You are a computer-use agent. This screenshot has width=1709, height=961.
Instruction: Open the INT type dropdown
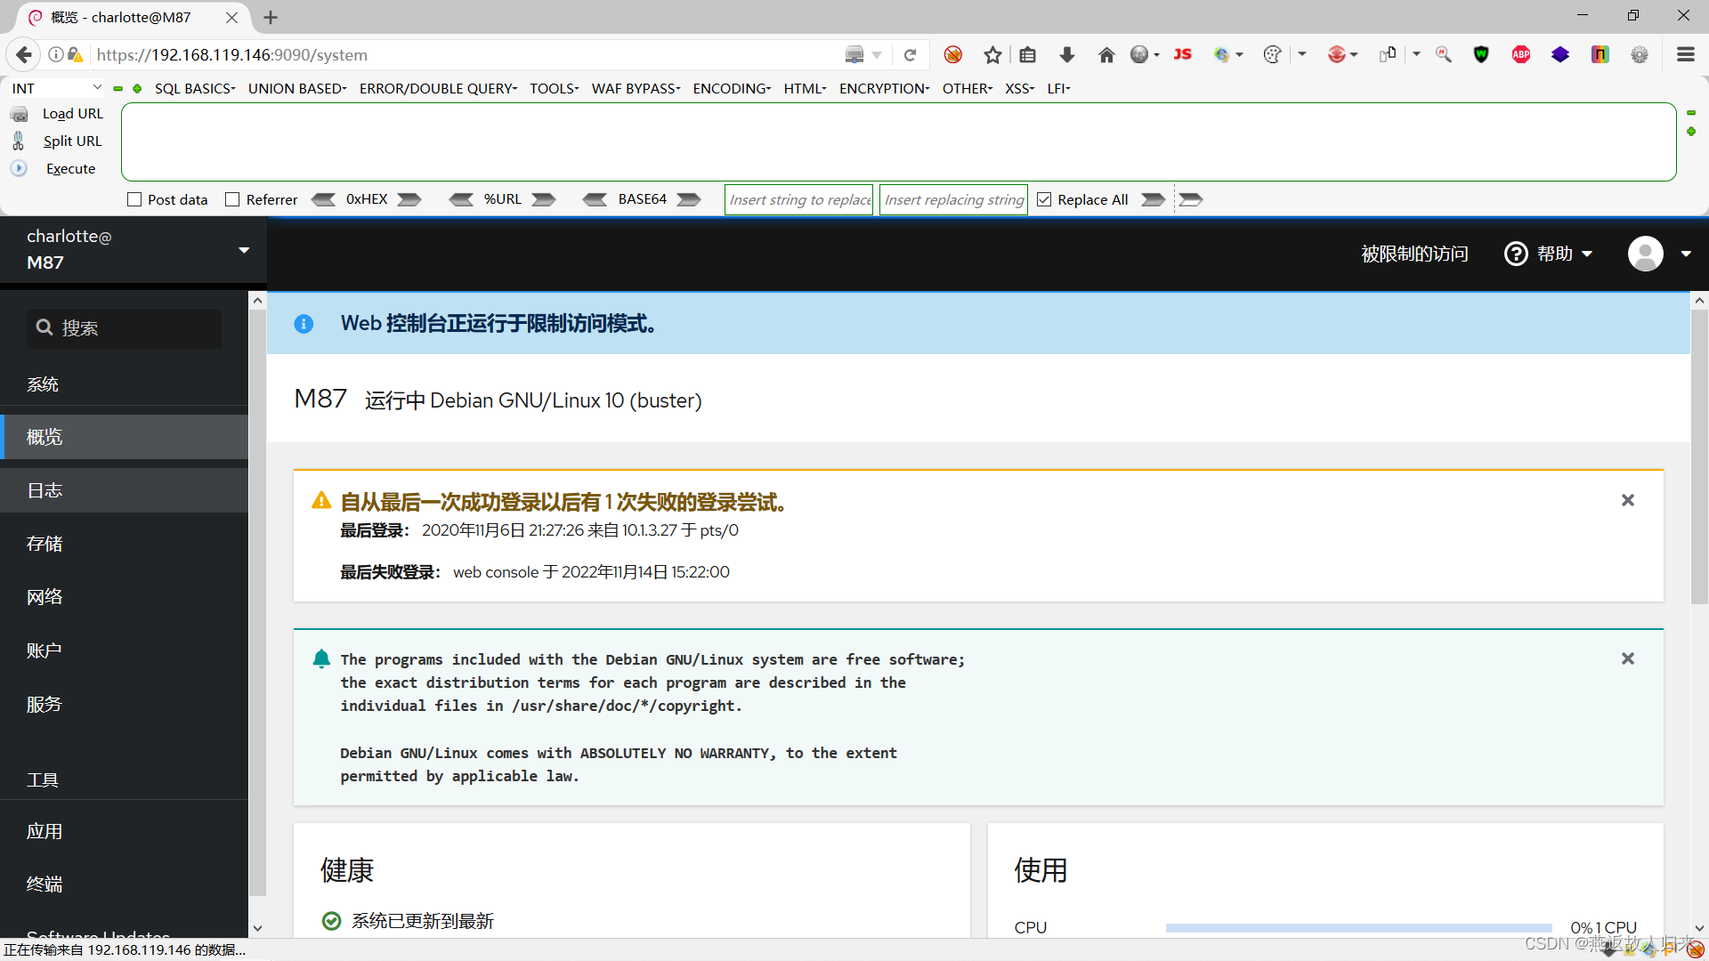pyautogui.click(x=57, y=88)
